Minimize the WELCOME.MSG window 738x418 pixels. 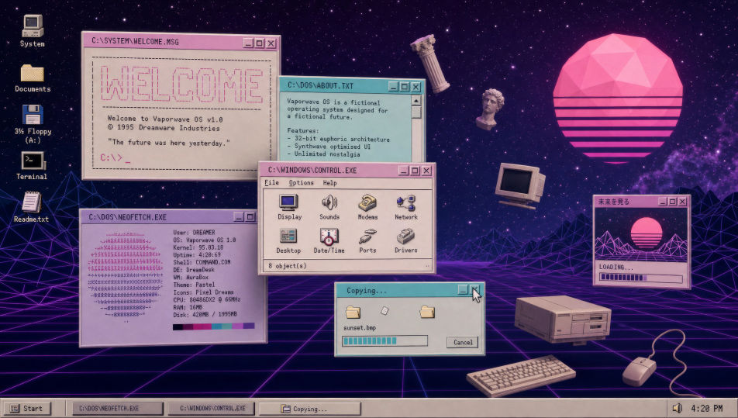coord(248,43)
